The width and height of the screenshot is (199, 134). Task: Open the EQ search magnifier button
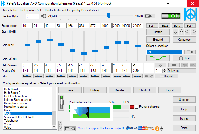point(149,76)
